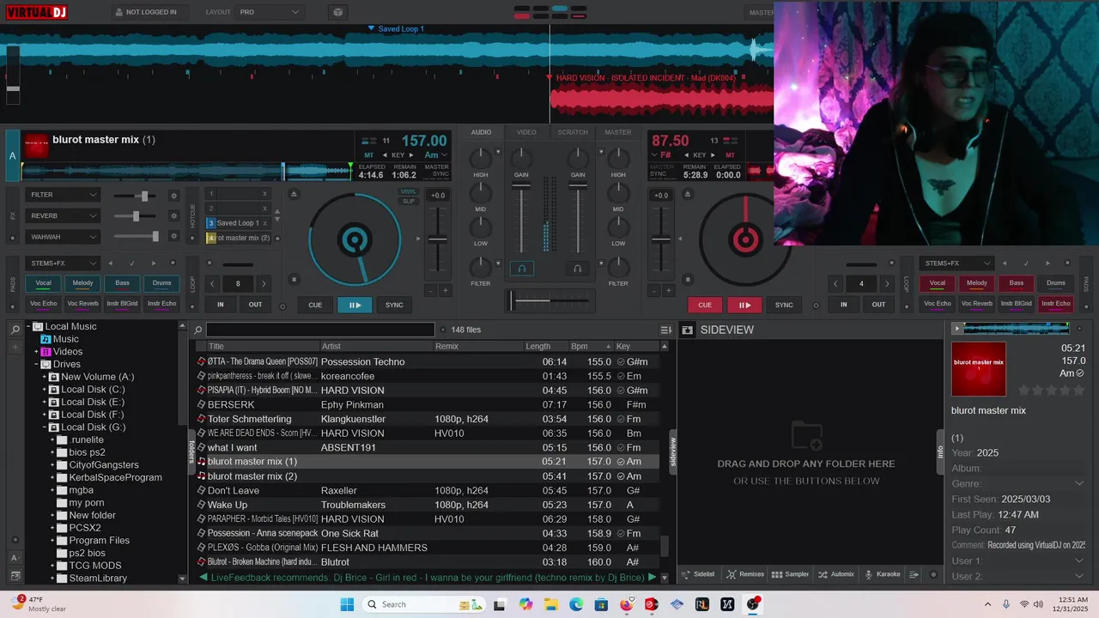The width and height of the screenshot is (1099, 618).
Task: Toggle Melody stem pad on deck A
Action: coord(82,283)
